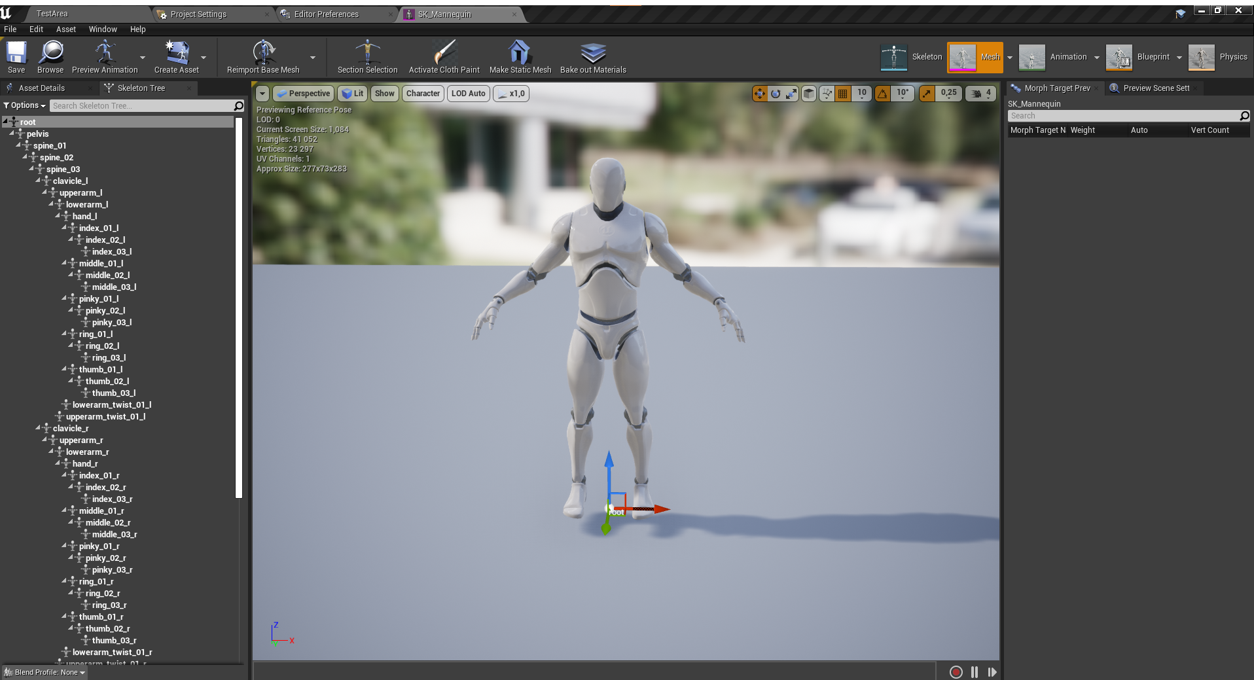Screen dimensions: 1254x680
Task: Select the rotate gizmo mode
Action: pyautogui.click(x=776, y=94)
